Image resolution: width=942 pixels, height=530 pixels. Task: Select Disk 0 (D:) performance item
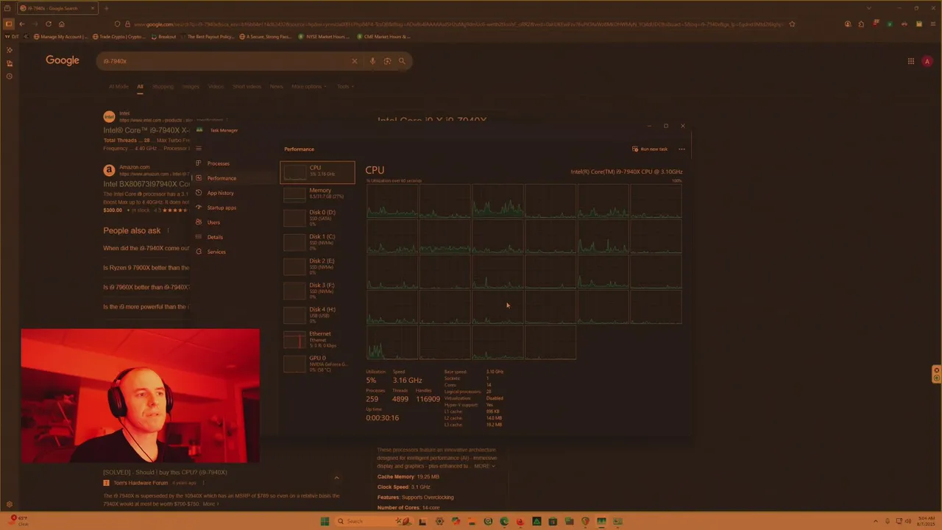(317, 217)
